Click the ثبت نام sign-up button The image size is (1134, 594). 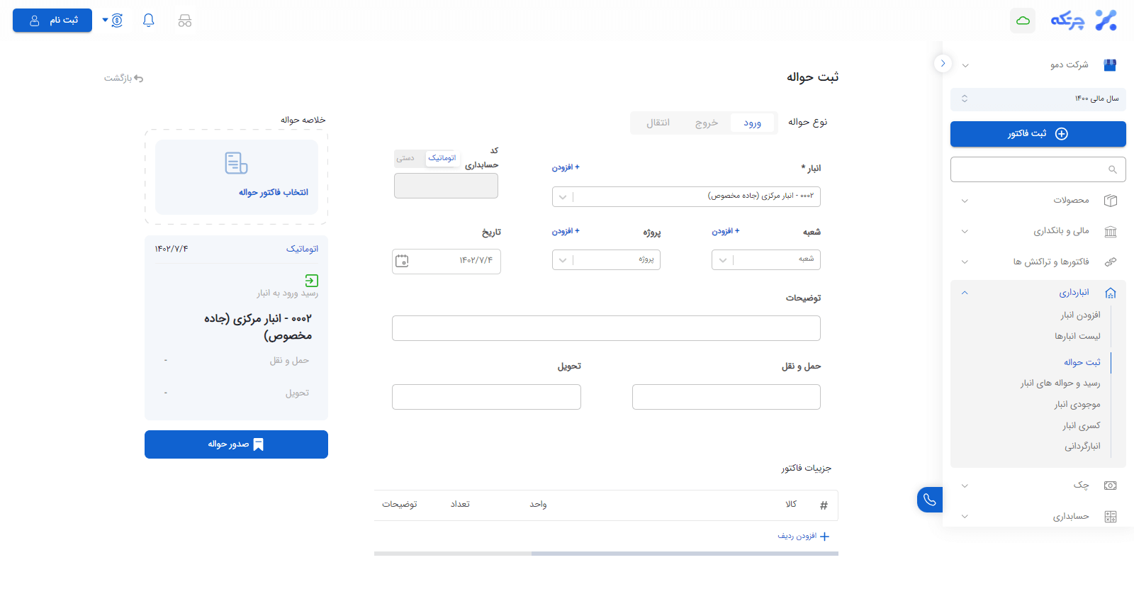click(x=52, y=21)
